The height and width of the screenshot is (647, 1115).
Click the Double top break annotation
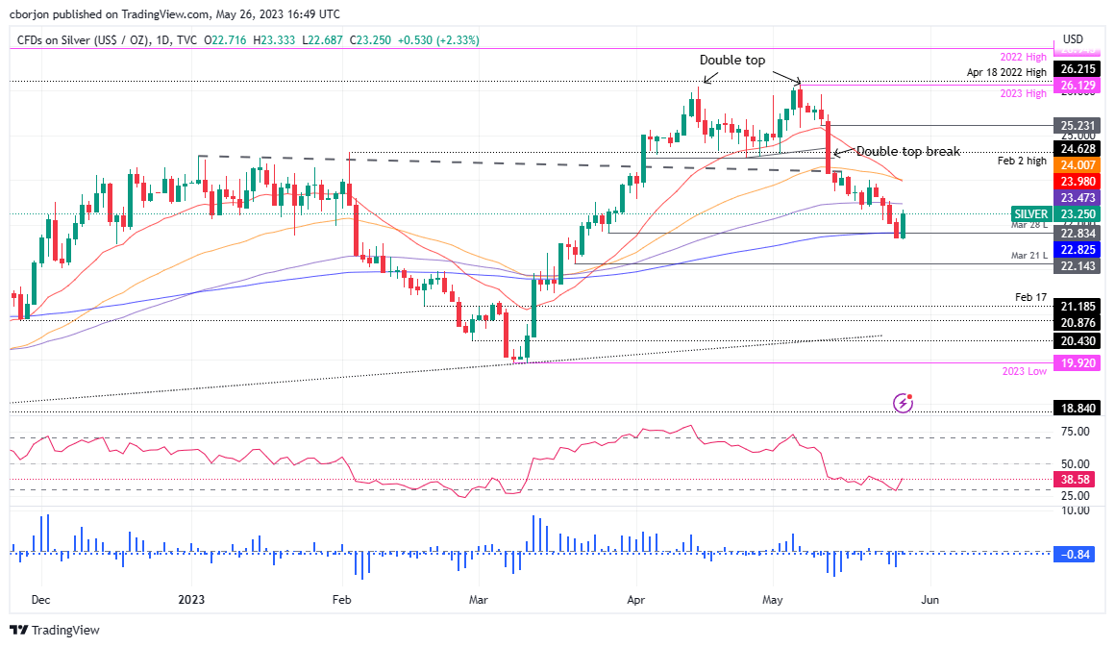(x=907, y=151)
